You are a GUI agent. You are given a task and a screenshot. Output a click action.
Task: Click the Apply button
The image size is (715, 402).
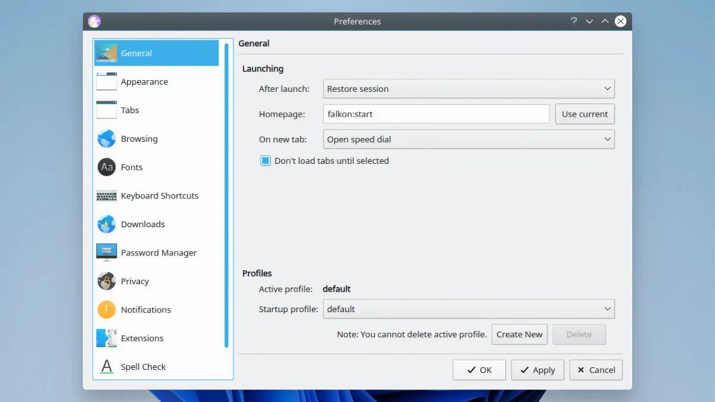(537, 370)
